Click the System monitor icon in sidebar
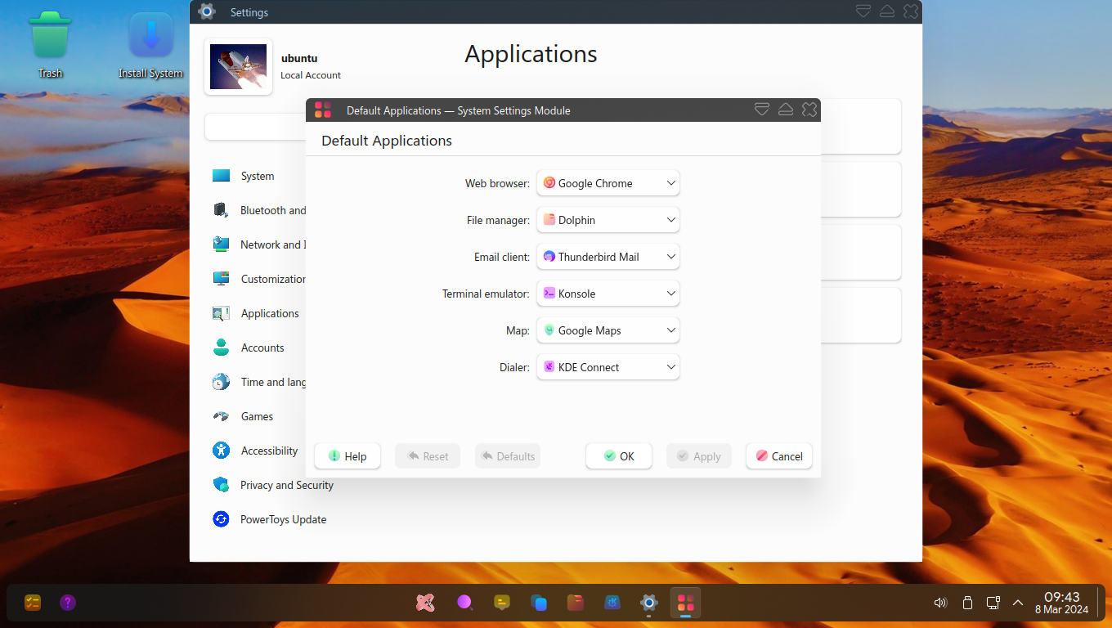This screenshot has width=1112, height=628. pos(221,176)
